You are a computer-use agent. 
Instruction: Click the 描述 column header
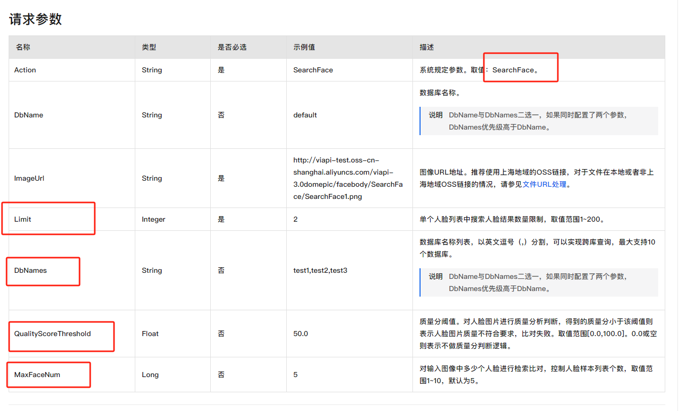427,47
